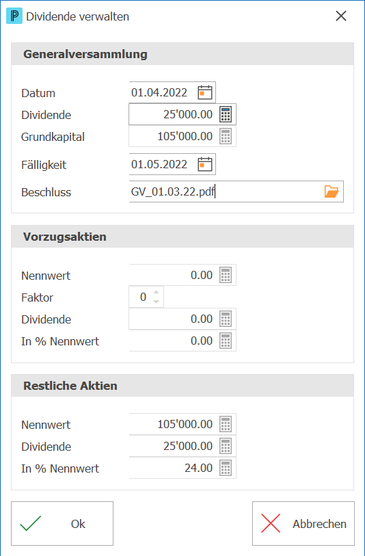
Task: Close the Dividende verwalten dialog
Action: tap(341, 16)
